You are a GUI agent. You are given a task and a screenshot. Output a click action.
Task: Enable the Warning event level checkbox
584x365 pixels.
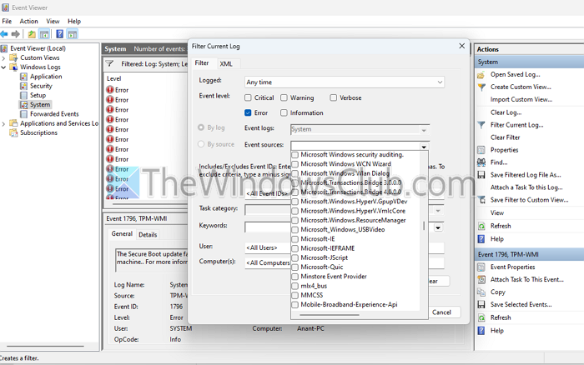coord(284,97)
